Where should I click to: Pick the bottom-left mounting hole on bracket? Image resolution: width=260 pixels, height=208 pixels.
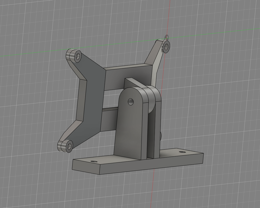point(69,146)
